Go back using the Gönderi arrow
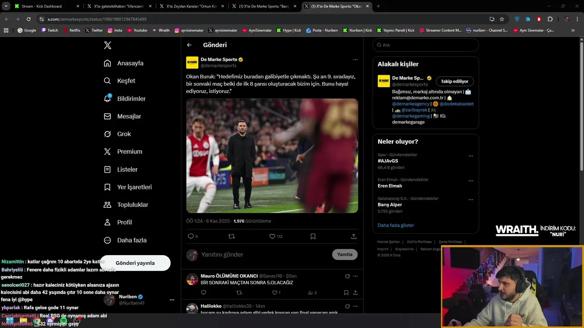 pyautogui.click(x=189, y=45)
